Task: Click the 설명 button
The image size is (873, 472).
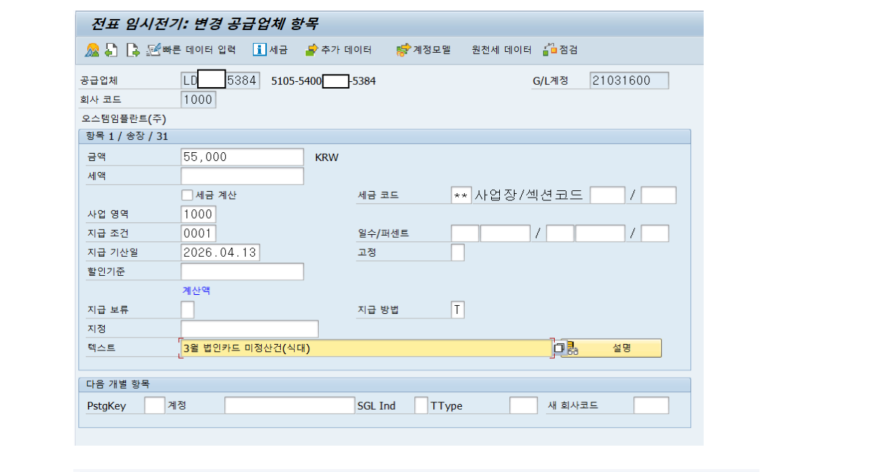Action: [622, 348]
